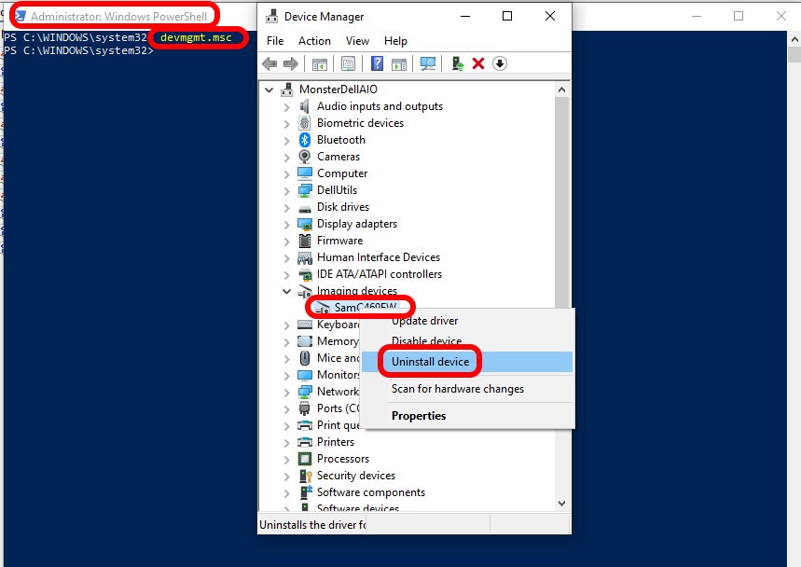Click the Windows PowerShell title bar
Image resolution: width=801 pixels, height=567 pixels.
373,16
